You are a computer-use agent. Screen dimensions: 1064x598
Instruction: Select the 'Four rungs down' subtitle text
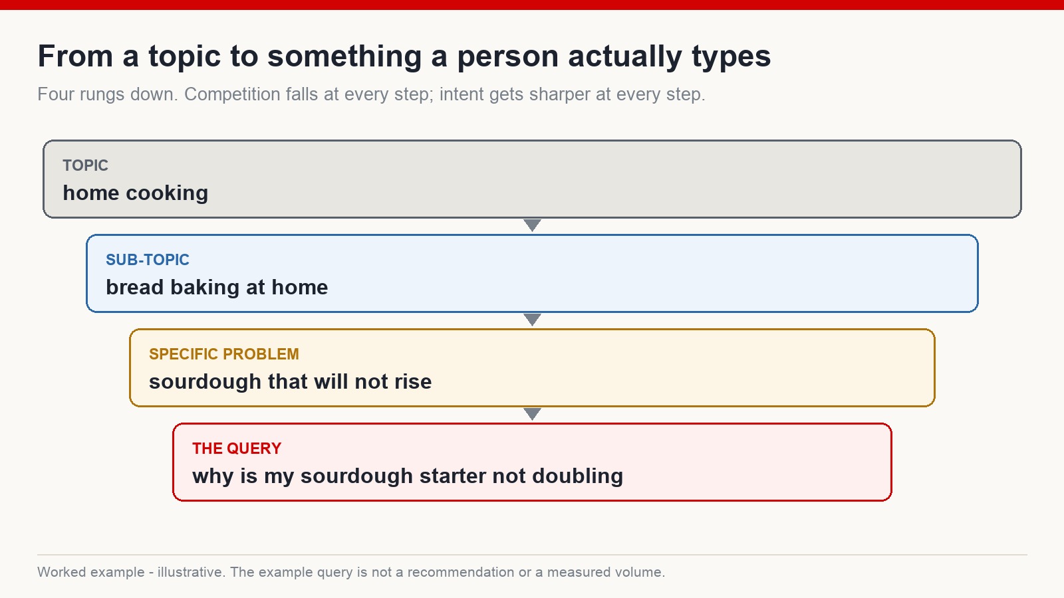(371, 94)
